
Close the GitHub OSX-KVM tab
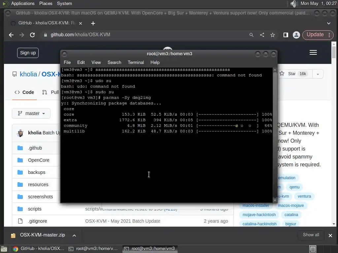(x=81, y=23)
